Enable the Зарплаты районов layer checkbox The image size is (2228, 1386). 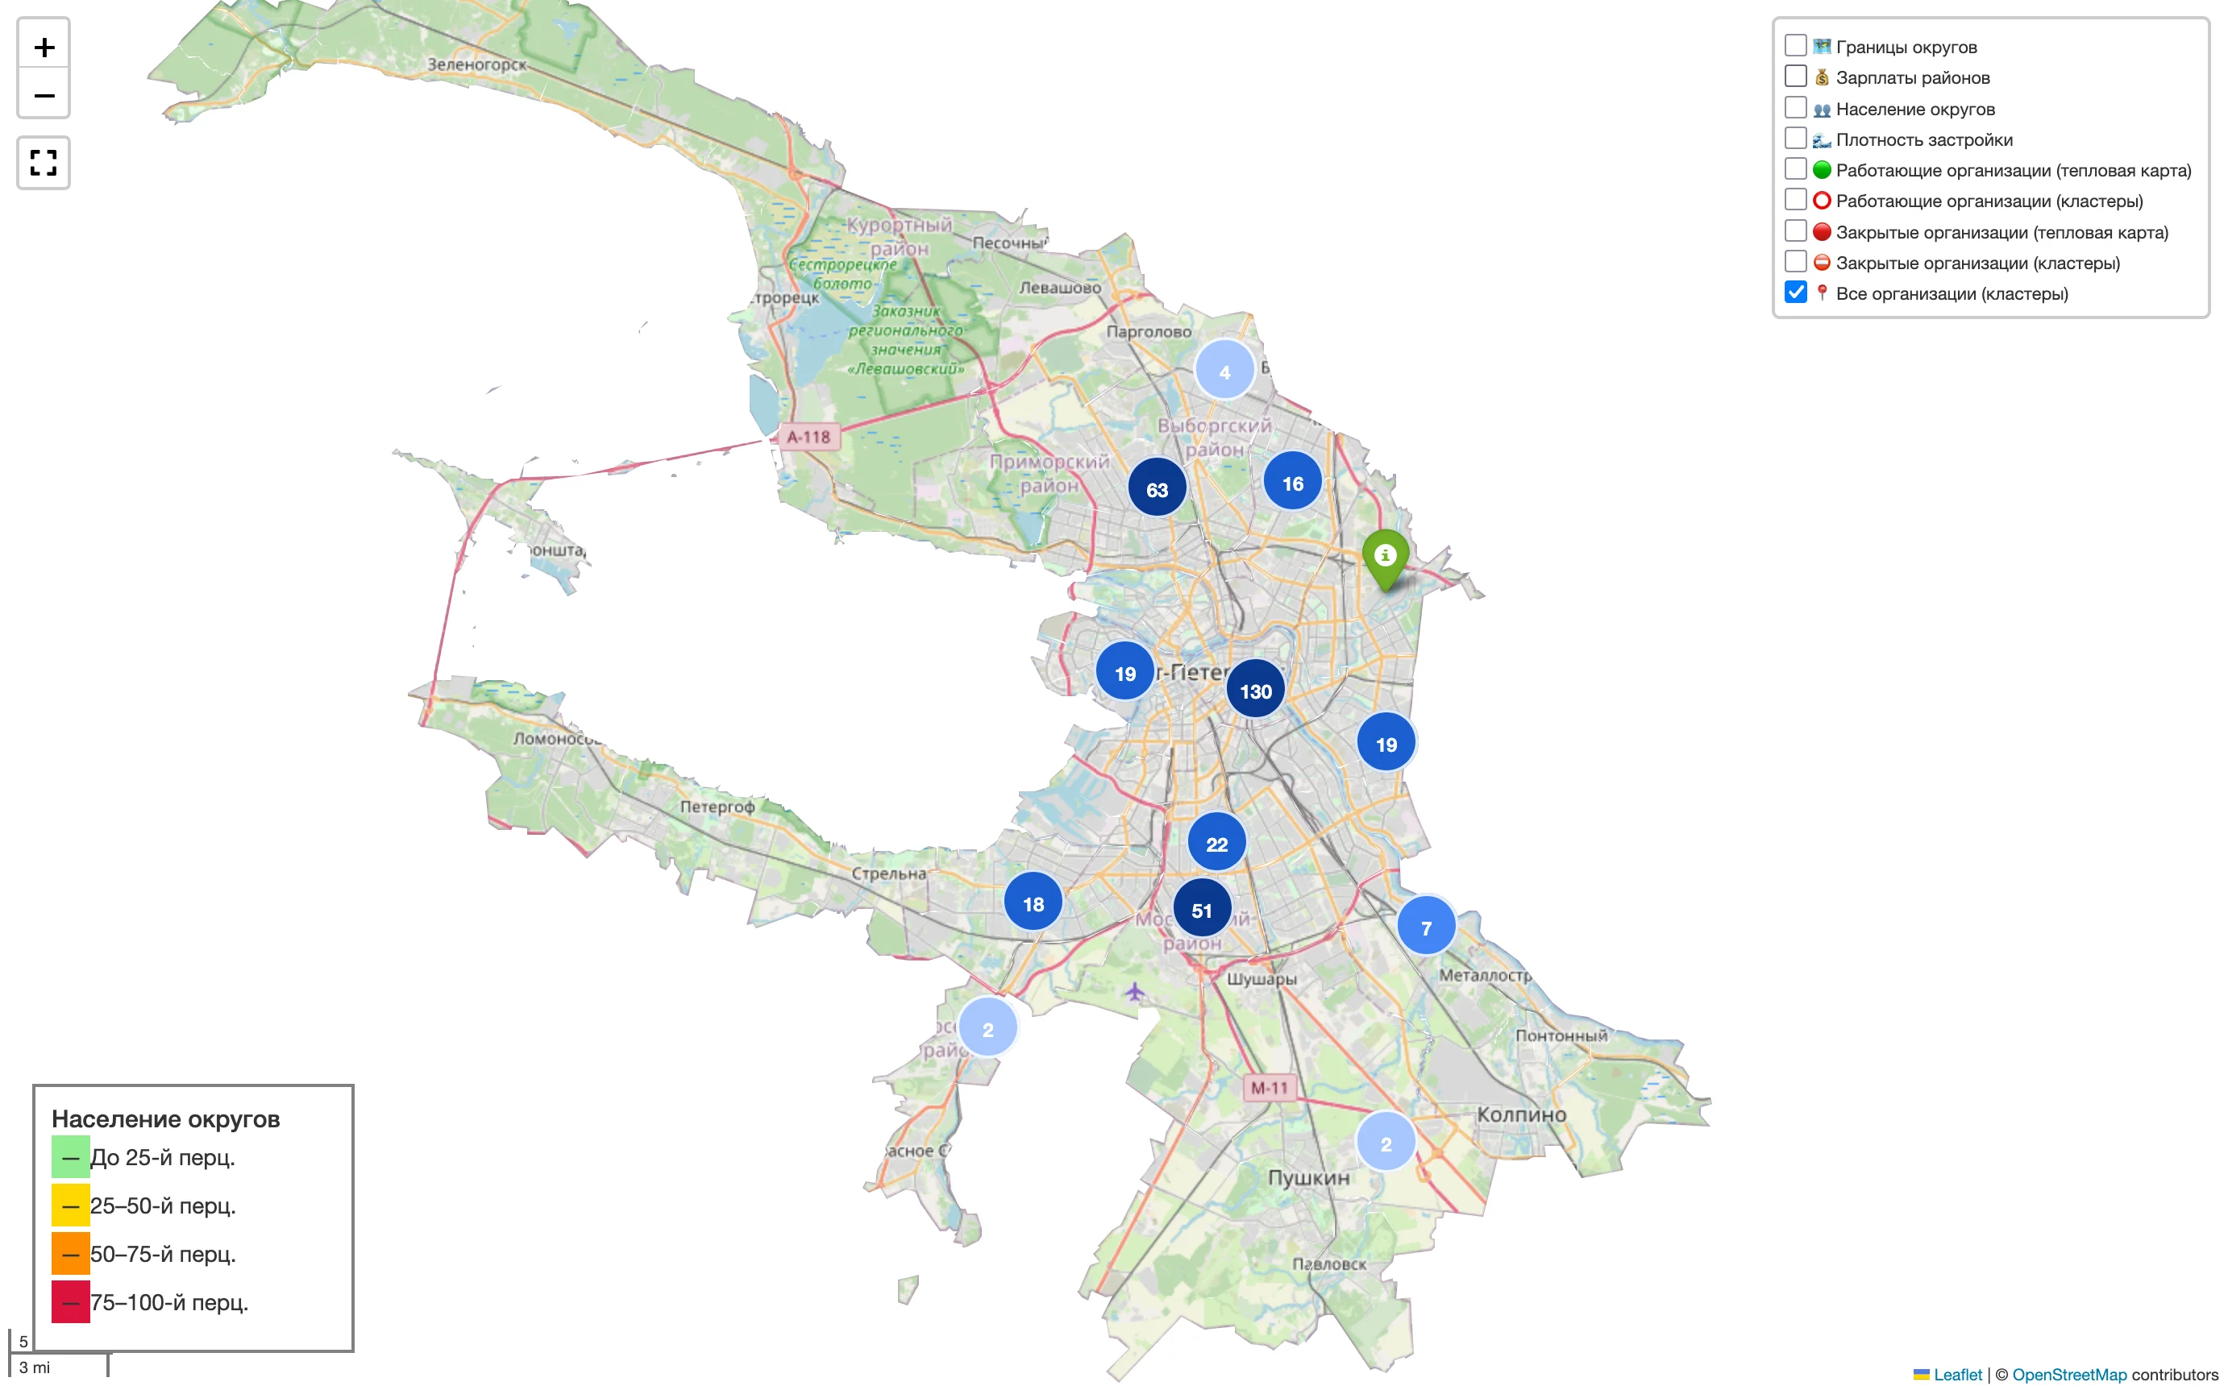1795,77
